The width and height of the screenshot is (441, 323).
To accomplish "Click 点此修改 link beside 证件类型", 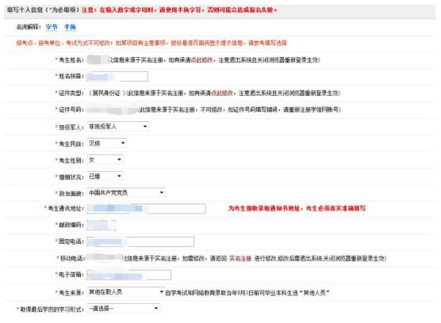I will click(222, 93).
